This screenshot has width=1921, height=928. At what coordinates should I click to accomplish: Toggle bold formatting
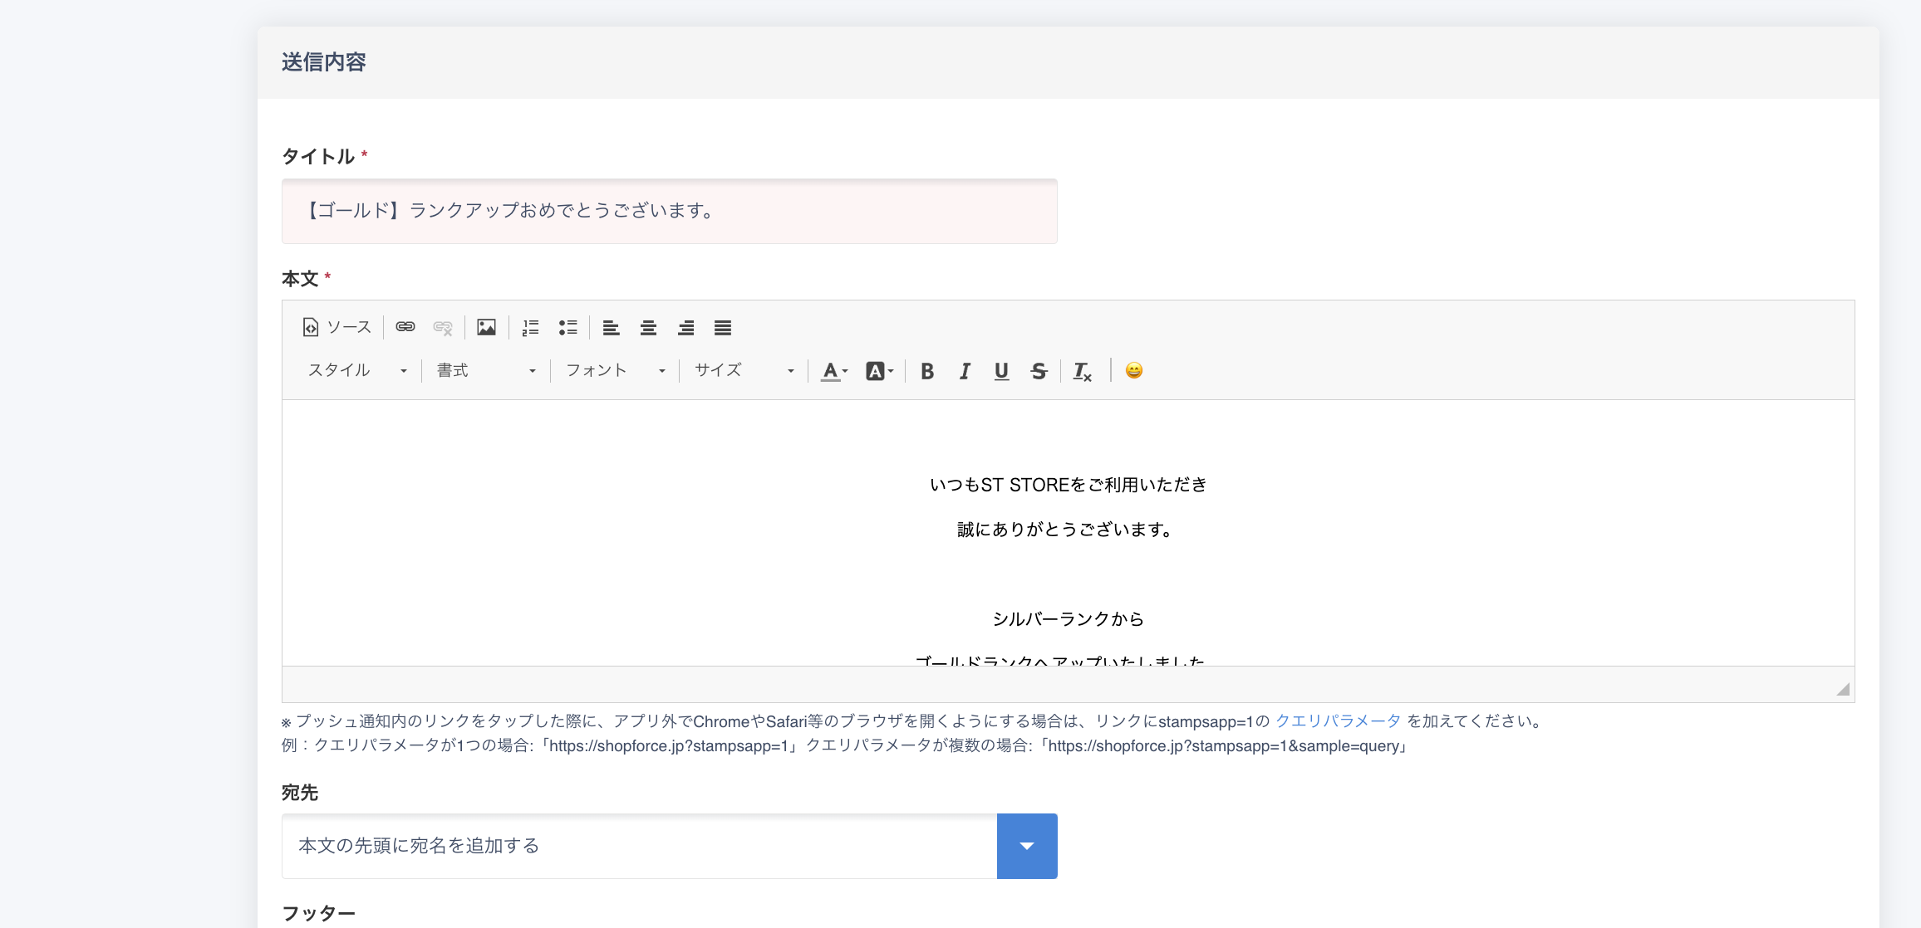[927, 370]
